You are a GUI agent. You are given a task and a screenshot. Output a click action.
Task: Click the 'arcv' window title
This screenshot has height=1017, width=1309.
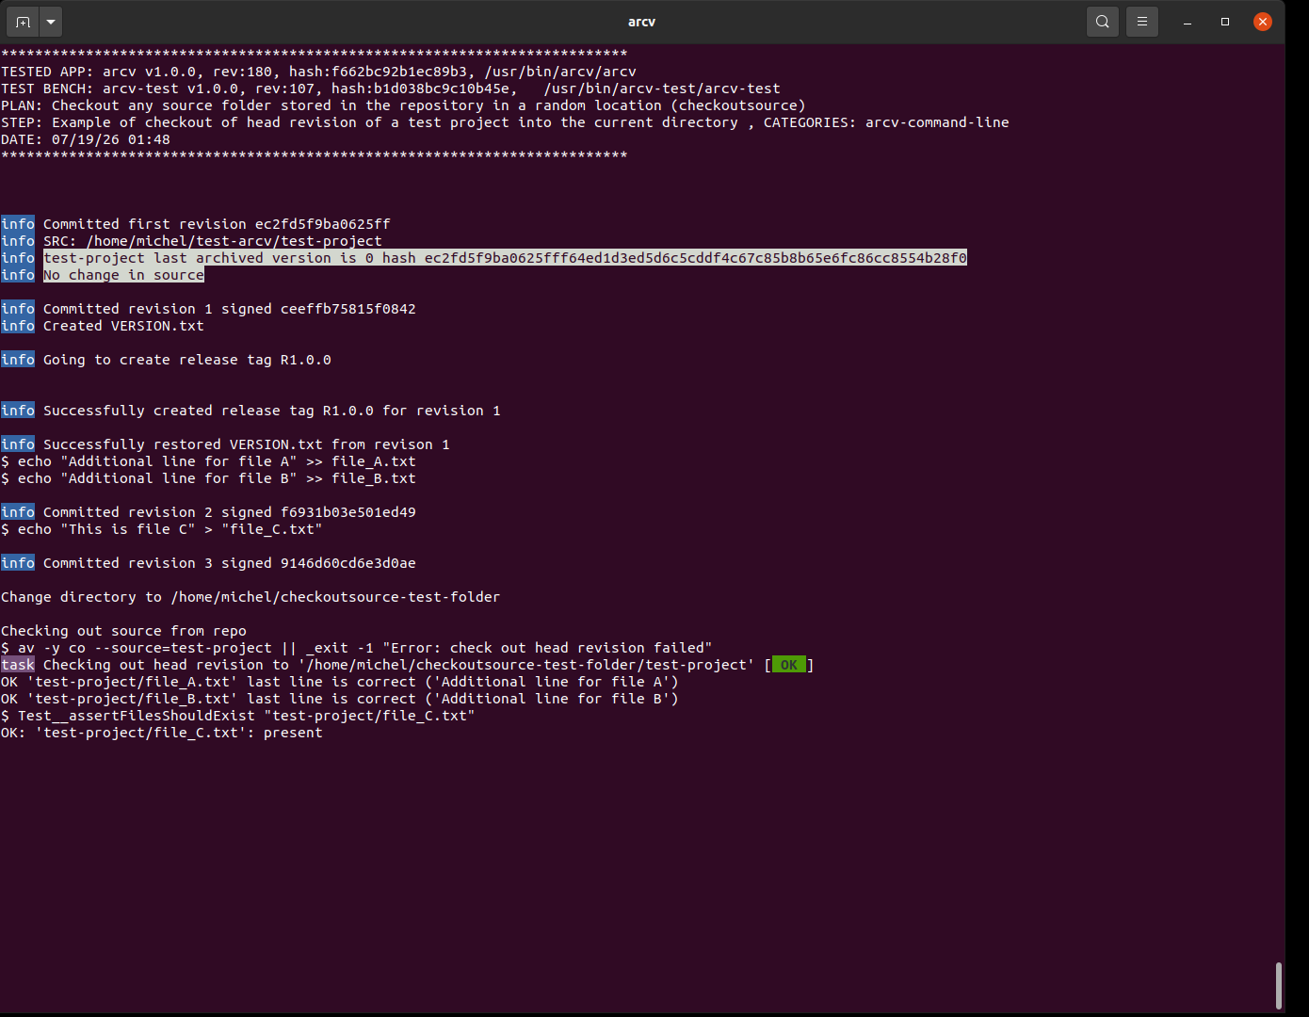(x=641, y=22)
